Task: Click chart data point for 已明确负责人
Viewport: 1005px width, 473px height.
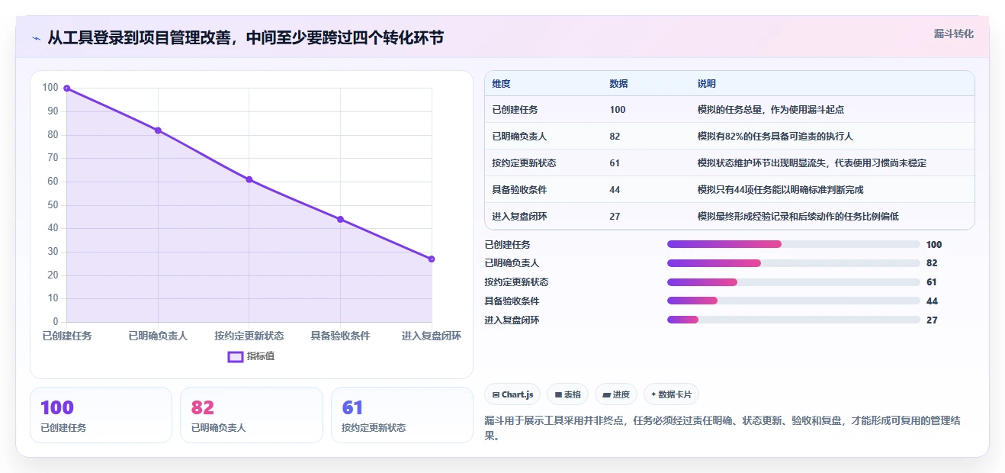Action: [x=158, y=130]
